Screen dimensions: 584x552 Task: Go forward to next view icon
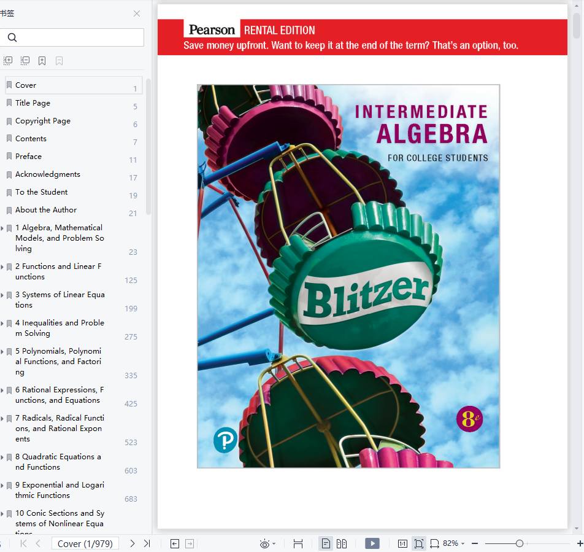pyautogui.click(x=190, y=543)
